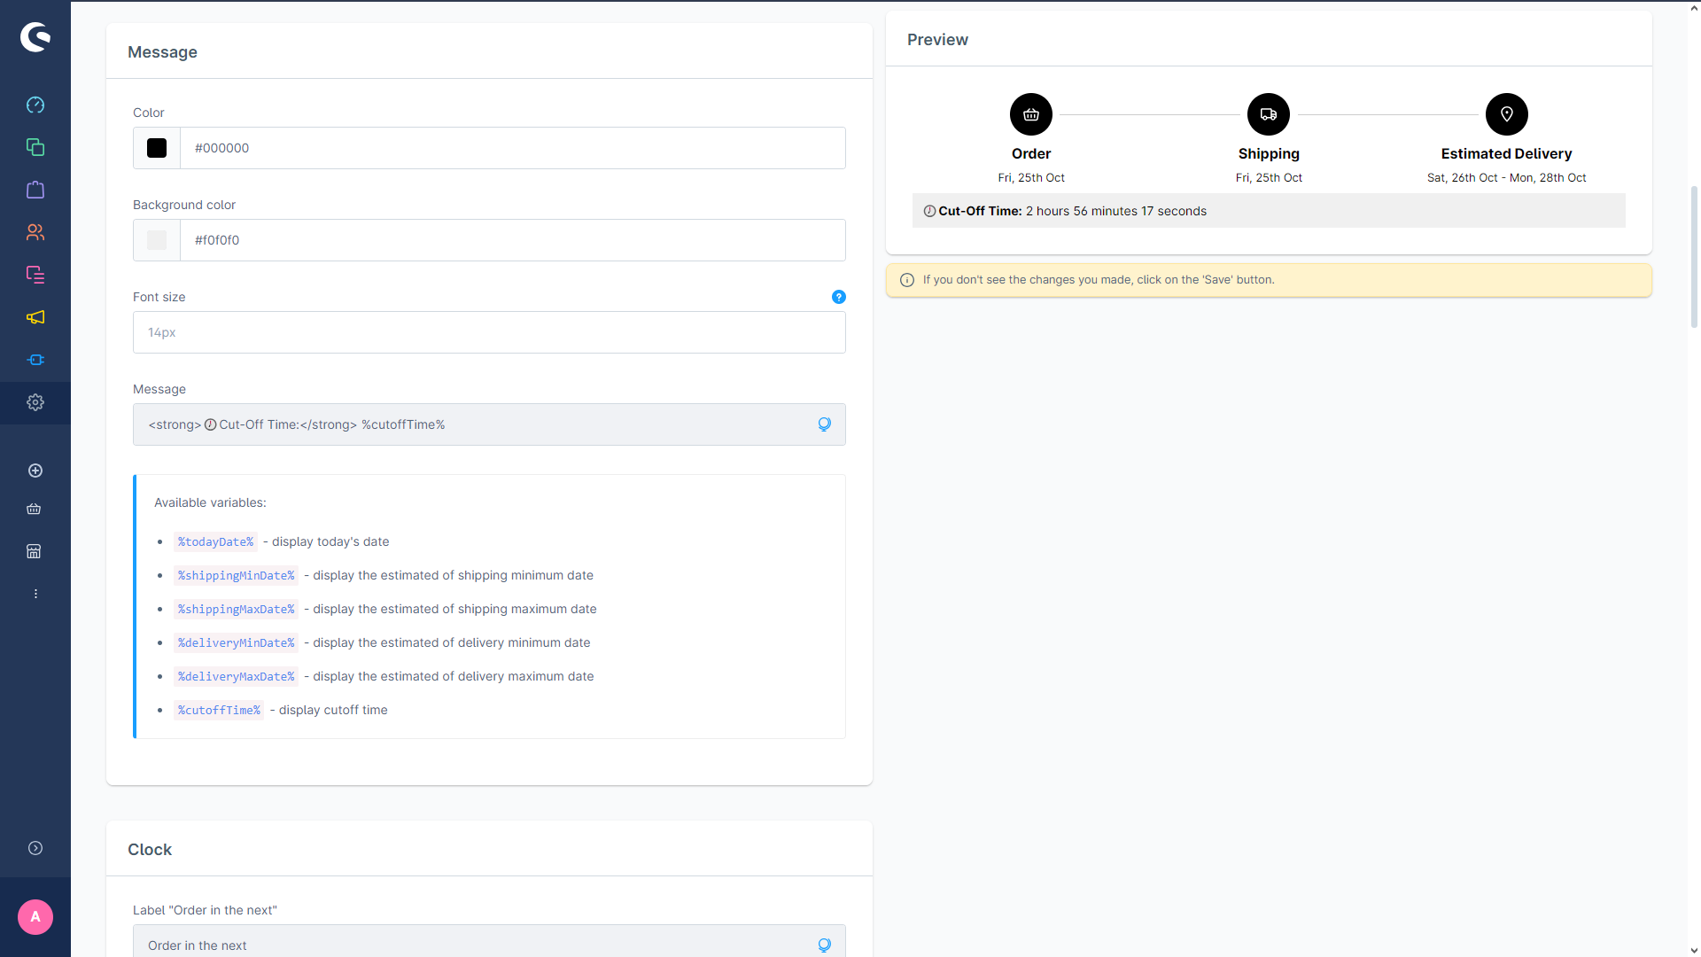Open the Dashboard speedometer icon
The width and height of the screenshot is (1701, 957).
click(35, 105)
